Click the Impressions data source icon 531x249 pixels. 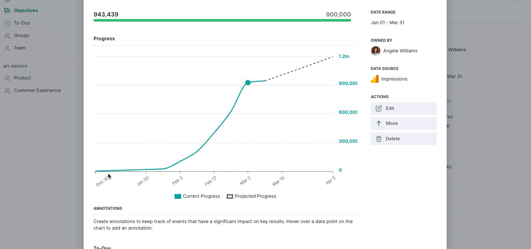click(375, 79)
